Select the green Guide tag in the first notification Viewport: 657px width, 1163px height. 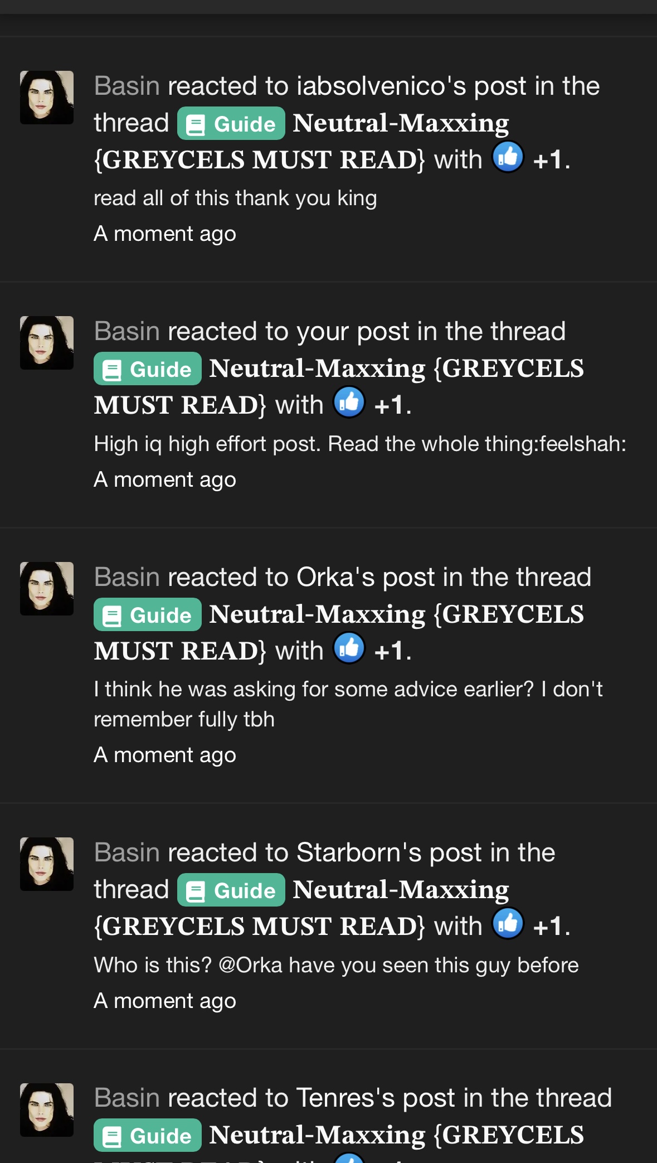coord(231,123)
